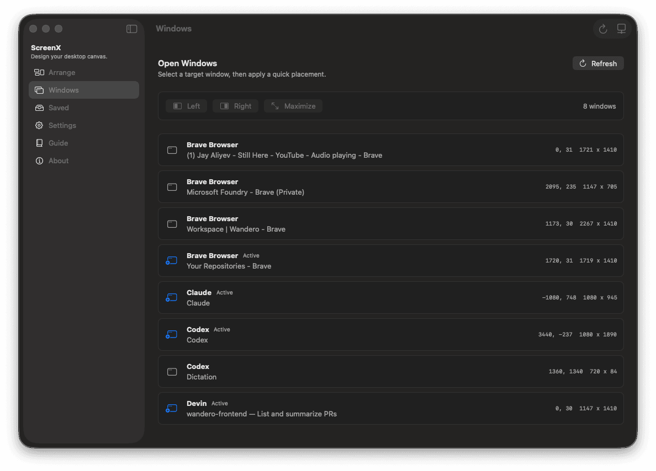The image size is (656, 471).
Task: Click active window icon for Your Repositories row
Action: (x=172, y=261)
